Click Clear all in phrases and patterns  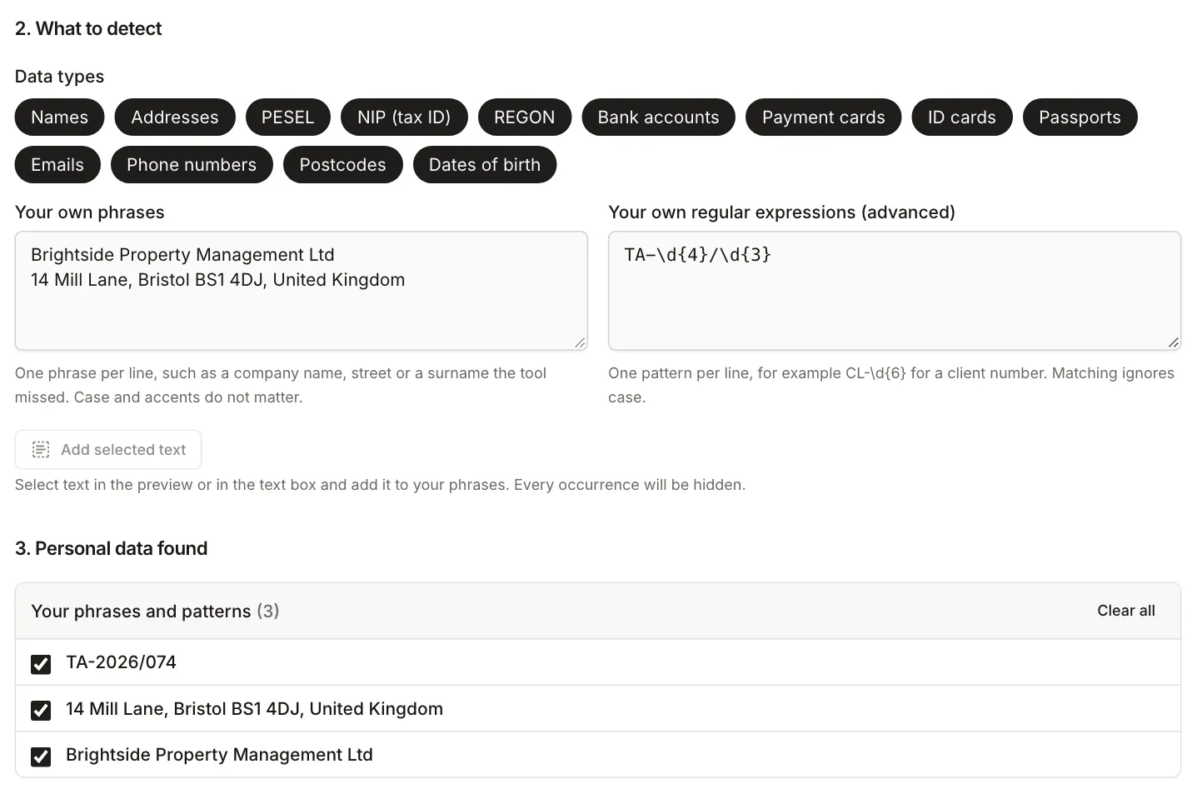coord(1126,611)
